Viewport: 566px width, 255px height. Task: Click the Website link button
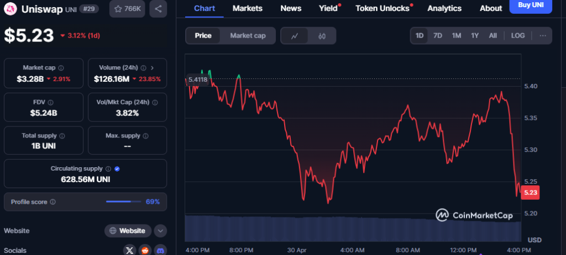(128, 231)
